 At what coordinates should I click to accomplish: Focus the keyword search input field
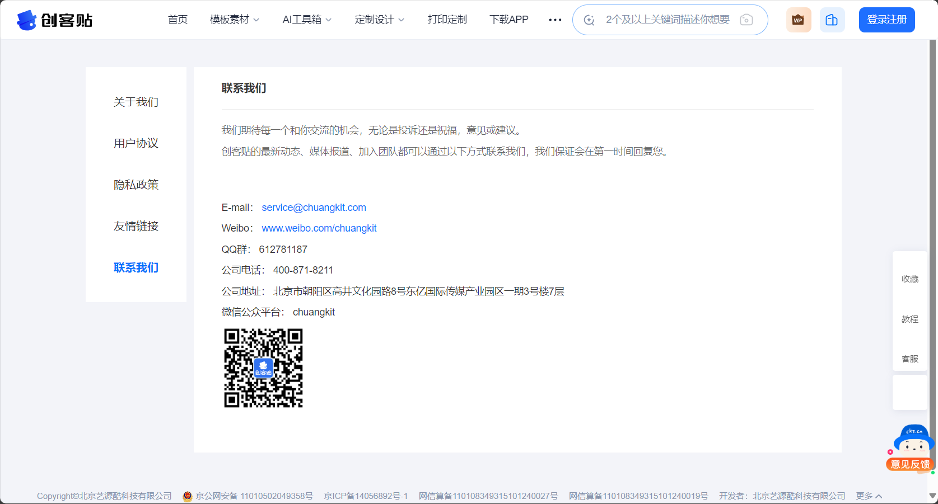tap(668, 20)
